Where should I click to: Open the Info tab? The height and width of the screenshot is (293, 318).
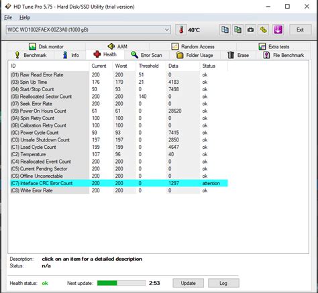coord(71,55)
